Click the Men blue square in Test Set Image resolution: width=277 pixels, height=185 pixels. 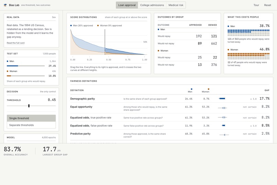point(8,61)
